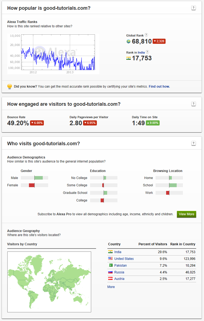Open help for 'How engaged' section
The width and height of the screenshot is (204, 321).
point(193,104)
